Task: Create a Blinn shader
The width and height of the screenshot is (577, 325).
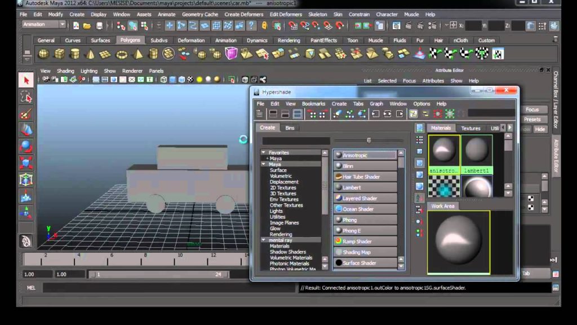Action: 365,166
